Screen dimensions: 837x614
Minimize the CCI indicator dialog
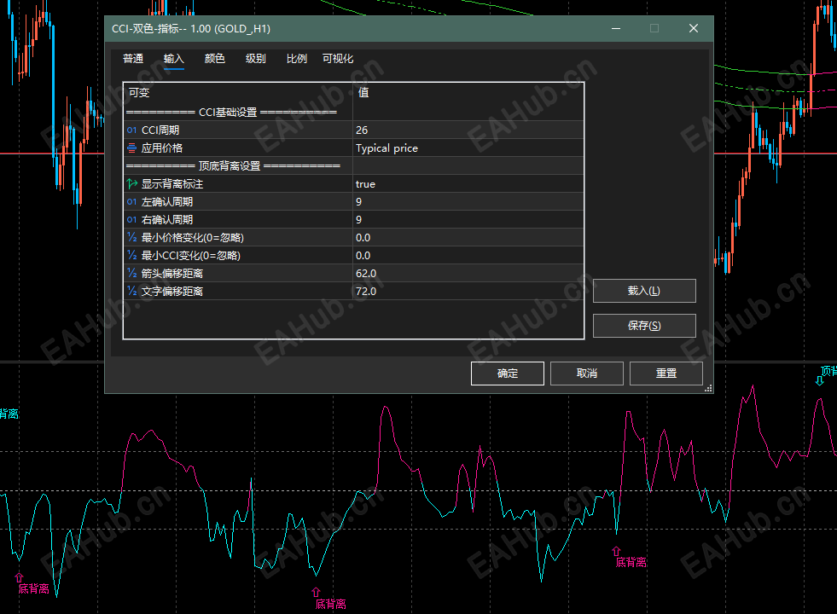(616, 28)
